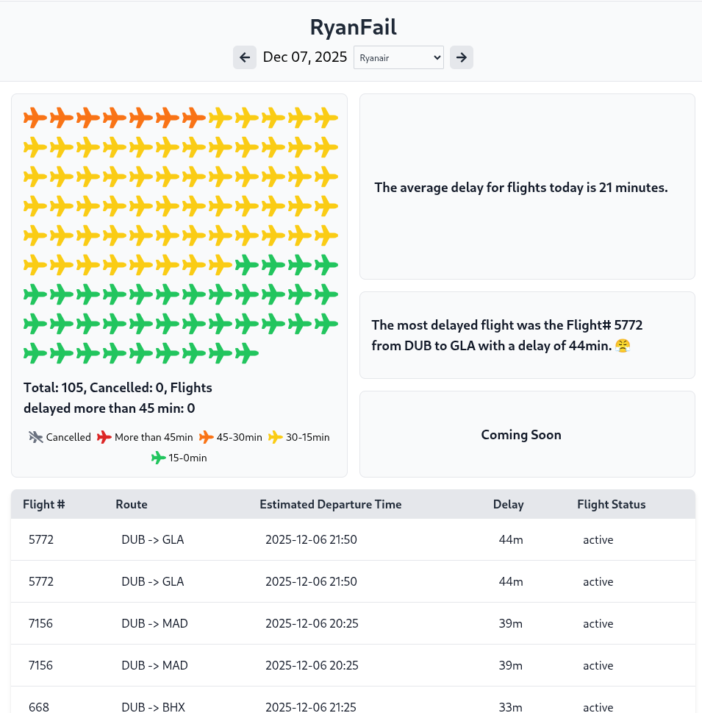Click the Route column header
This screenshot has height=713, width=702.
point(132,504)
